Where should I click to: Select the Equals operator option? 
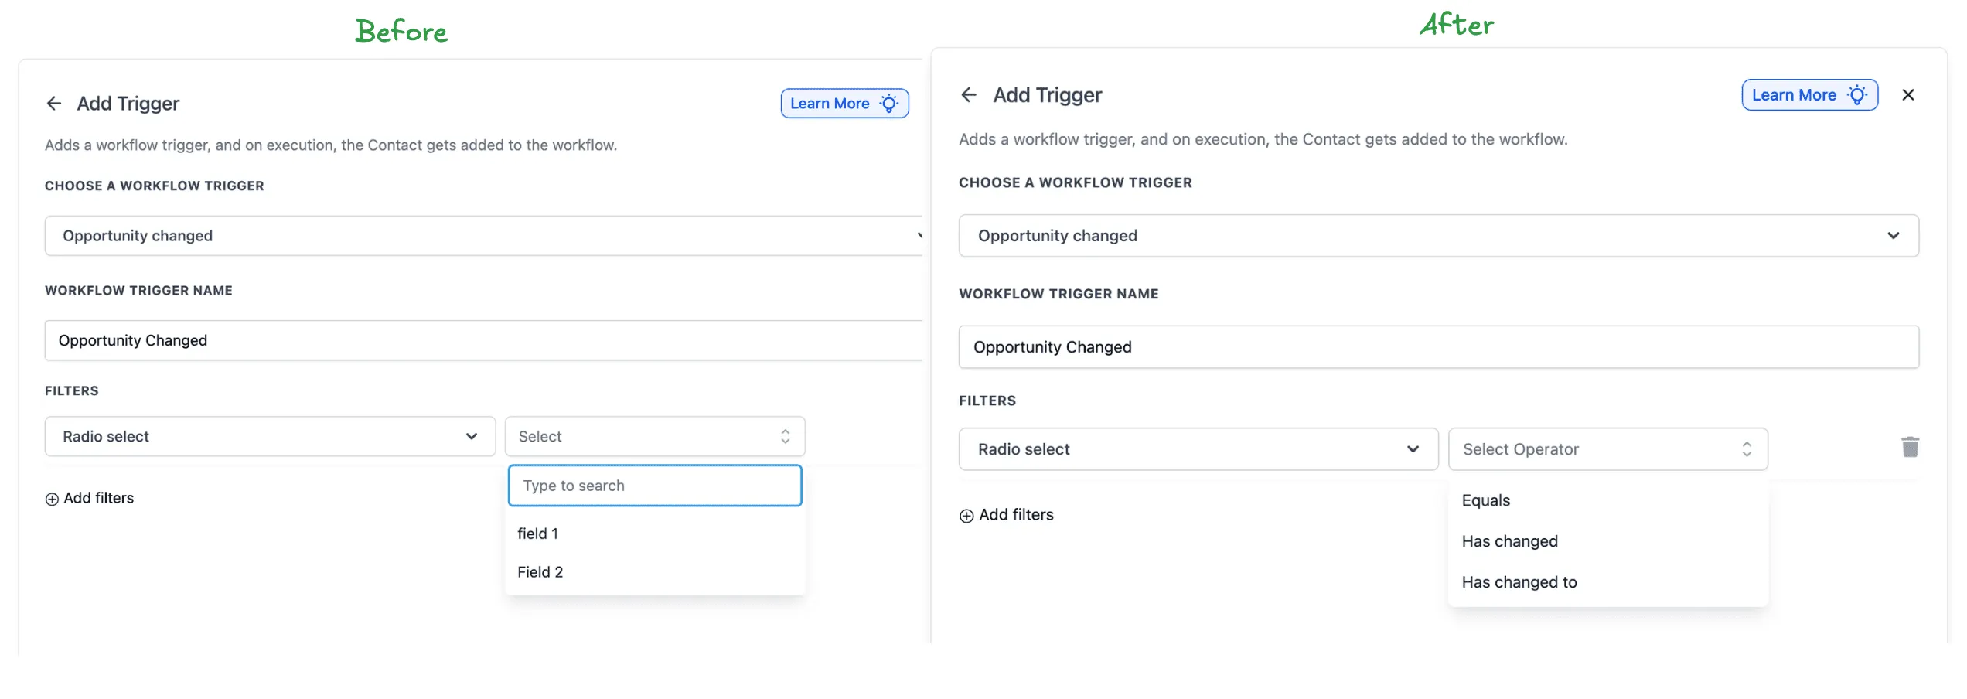coord(1485,500)
